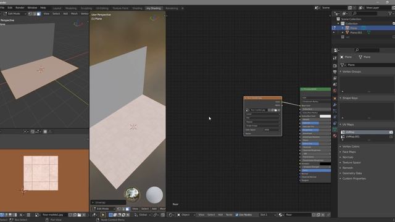This screenshot has width=395, height=222.
Task: Open the Edit menu in top bar
Action: click(10, 8)
